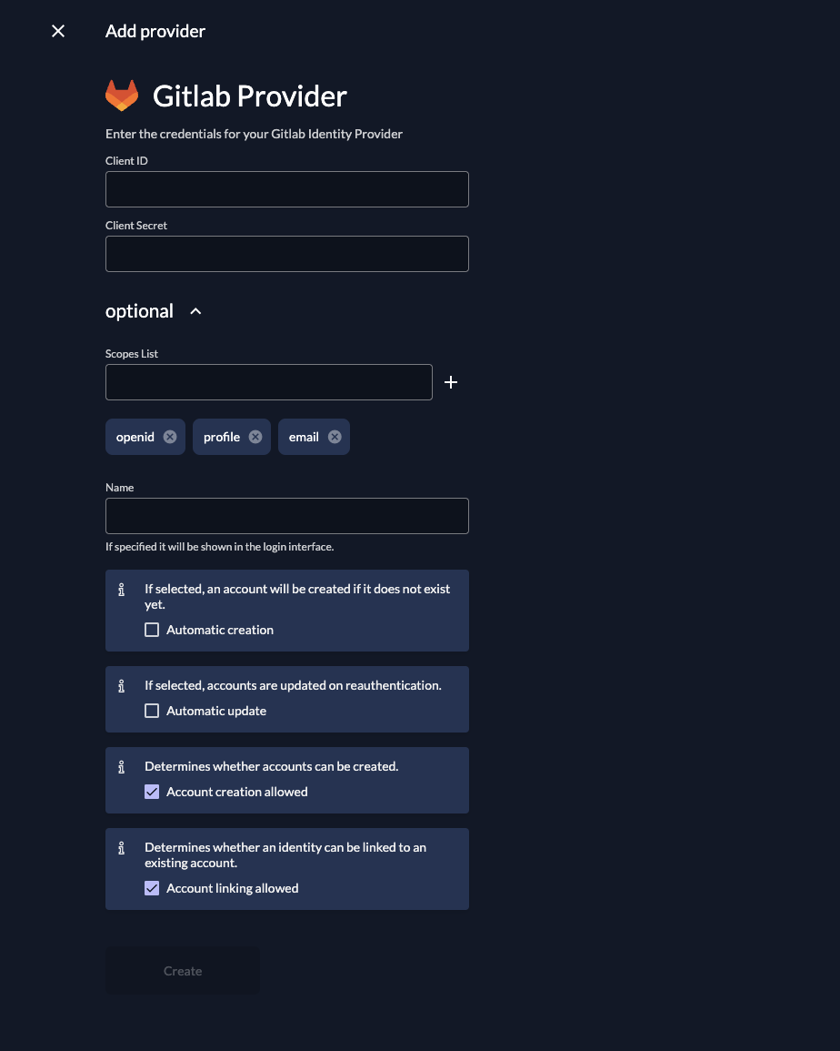Remove the openid scope chip
This screenshot has width=840, height=1051.
(170, 437)
